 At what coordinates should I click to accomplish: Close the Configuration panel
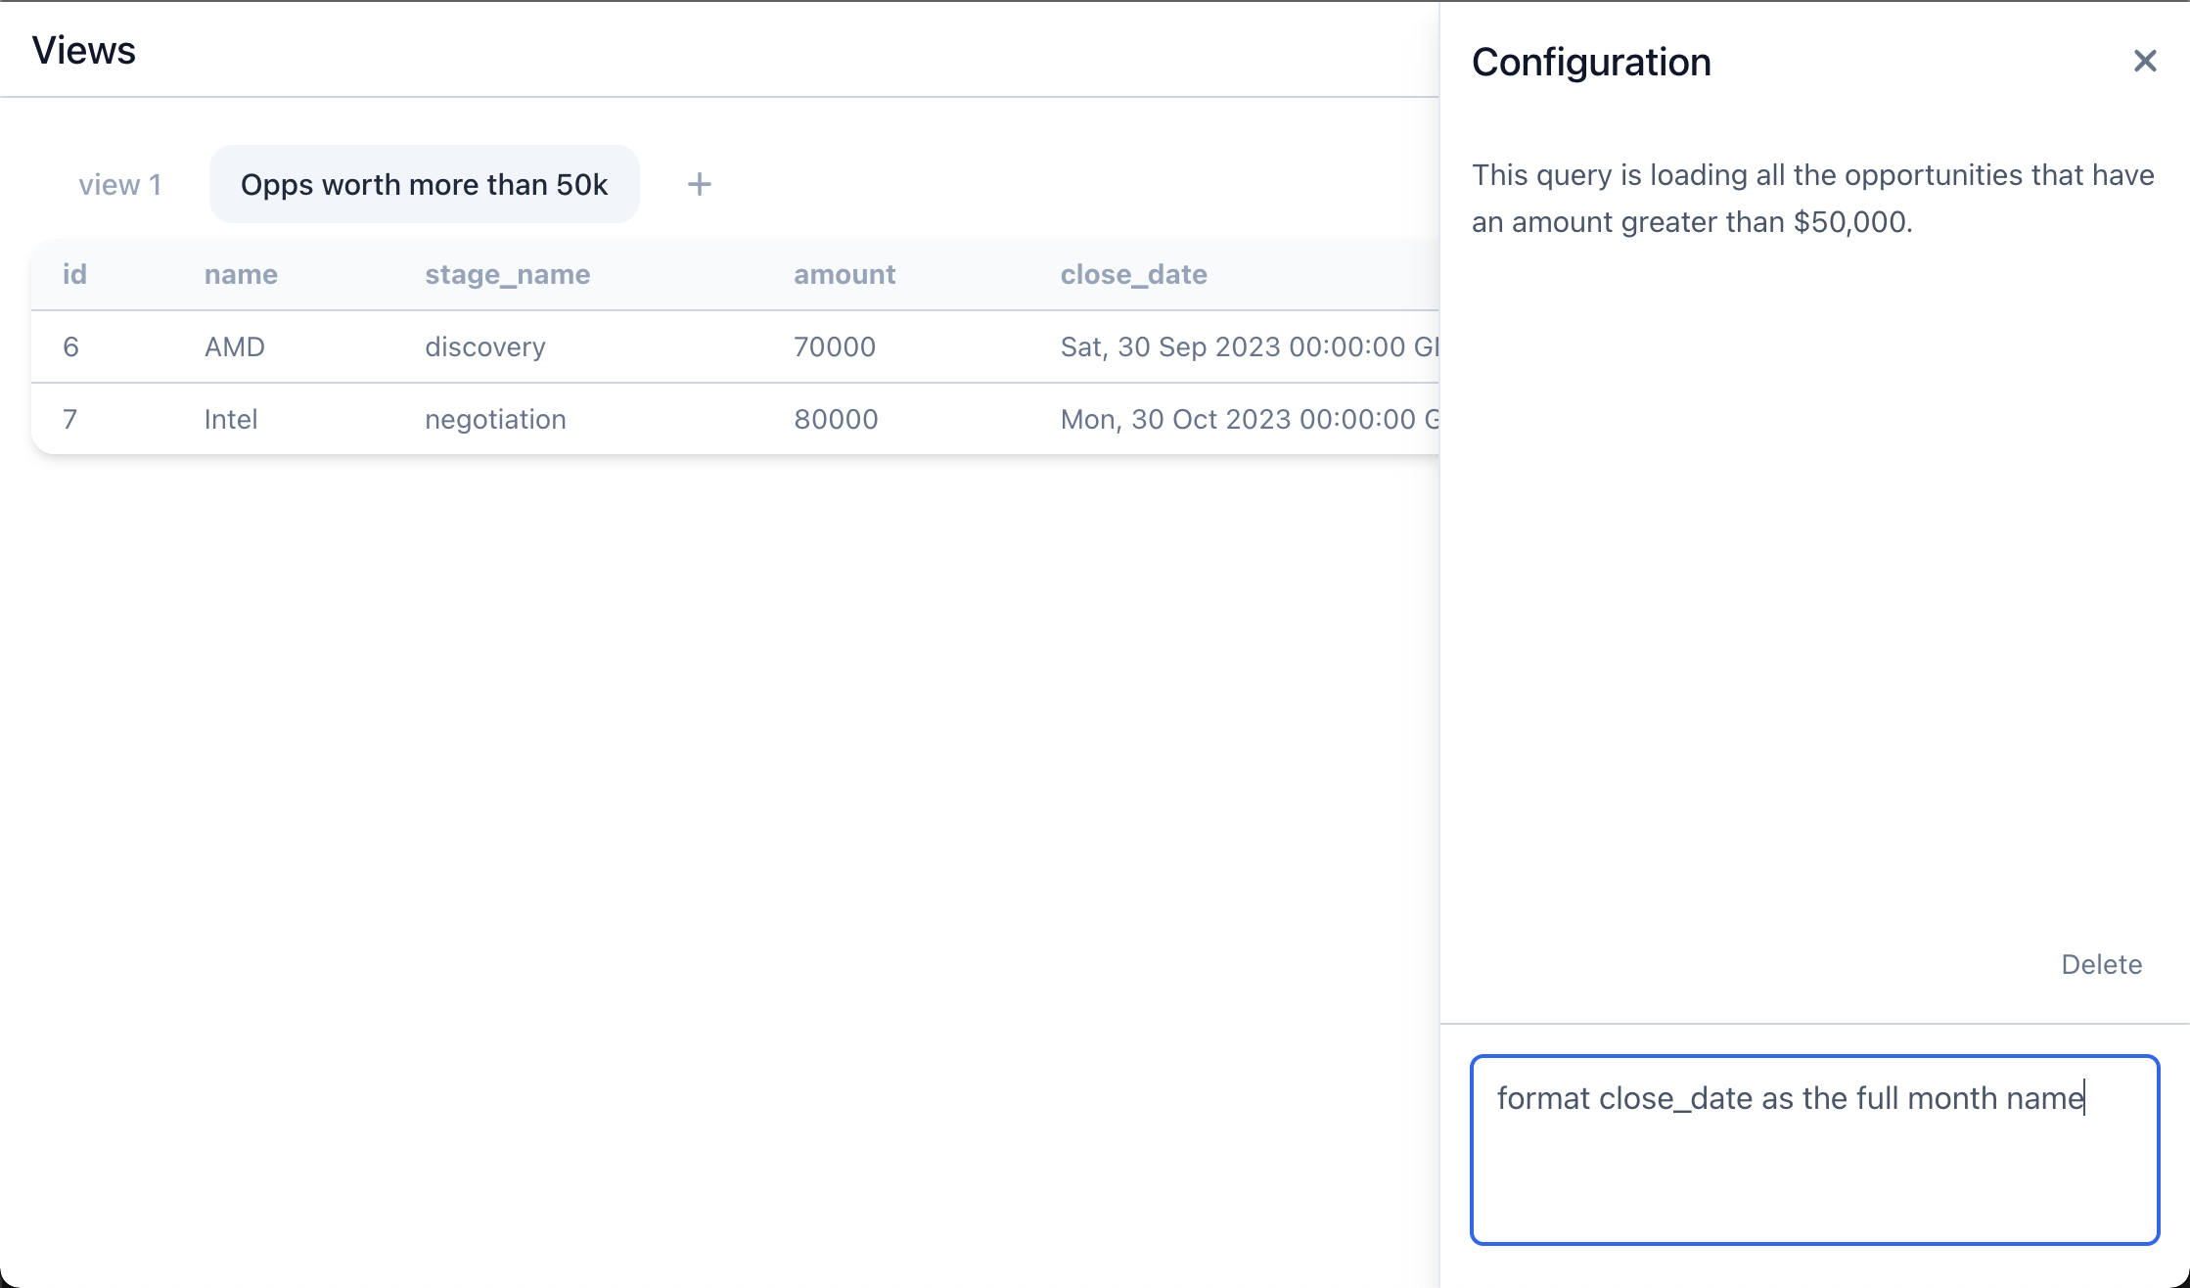pyautogui.click(x=2144, y=62)
